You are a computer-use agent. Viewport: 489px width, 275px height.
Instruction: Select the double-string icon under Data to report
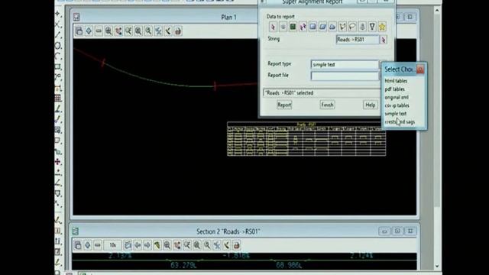(x=303, y=27)
